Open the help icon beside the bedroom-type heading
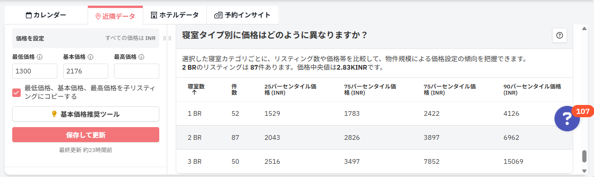Viewport: 594px width, 177px height. [x=560, y=35]
